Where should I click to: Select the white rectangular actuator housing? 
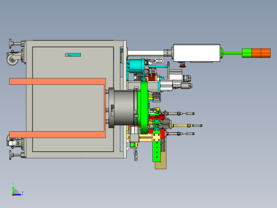(x=197, y=53)
